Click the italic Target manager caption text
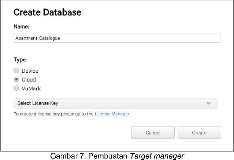 (x=156, y=156)
